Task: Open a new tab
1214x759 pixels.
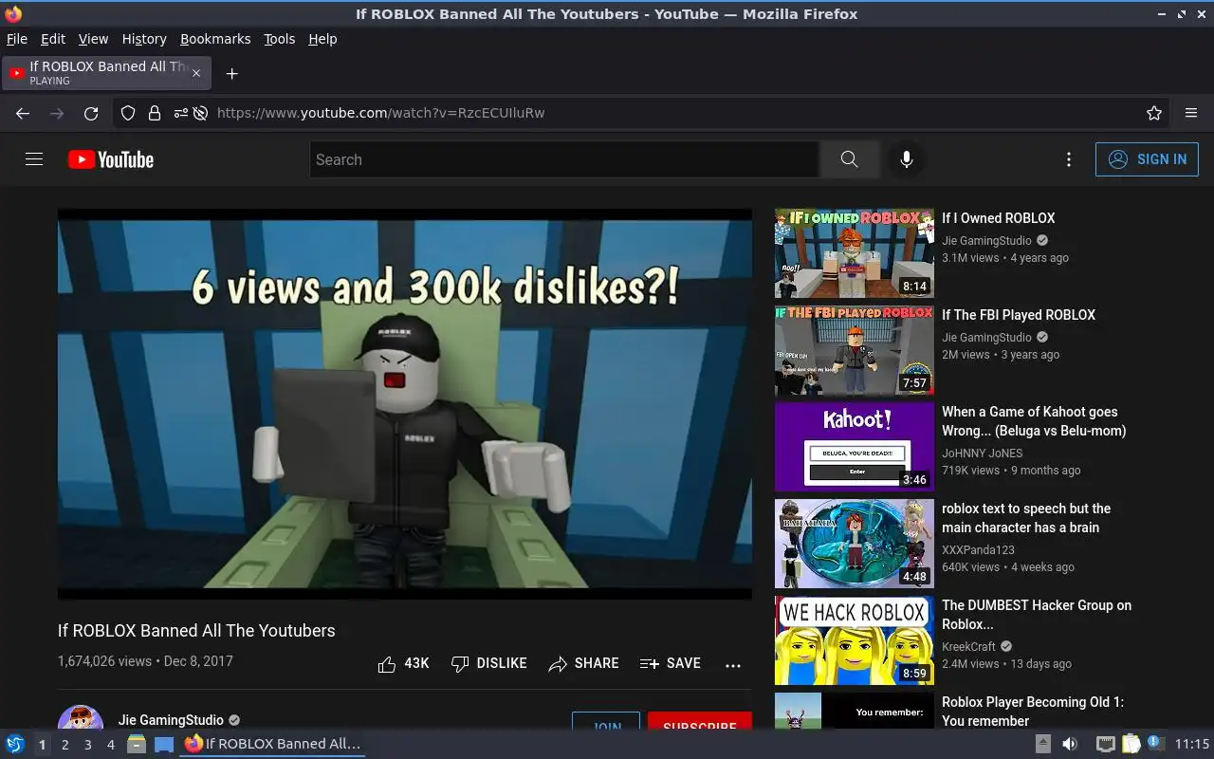Action: coord(231,73)
